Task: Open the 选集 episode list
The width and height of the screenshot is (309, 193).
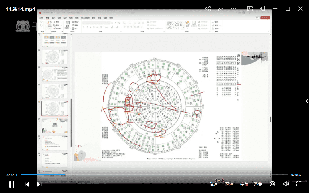Action: 258,184
